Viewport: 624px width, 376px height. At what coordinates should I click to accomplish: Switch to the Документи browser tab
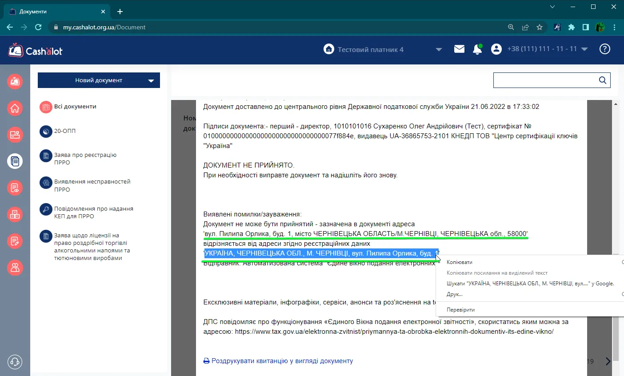coord(58,12)
